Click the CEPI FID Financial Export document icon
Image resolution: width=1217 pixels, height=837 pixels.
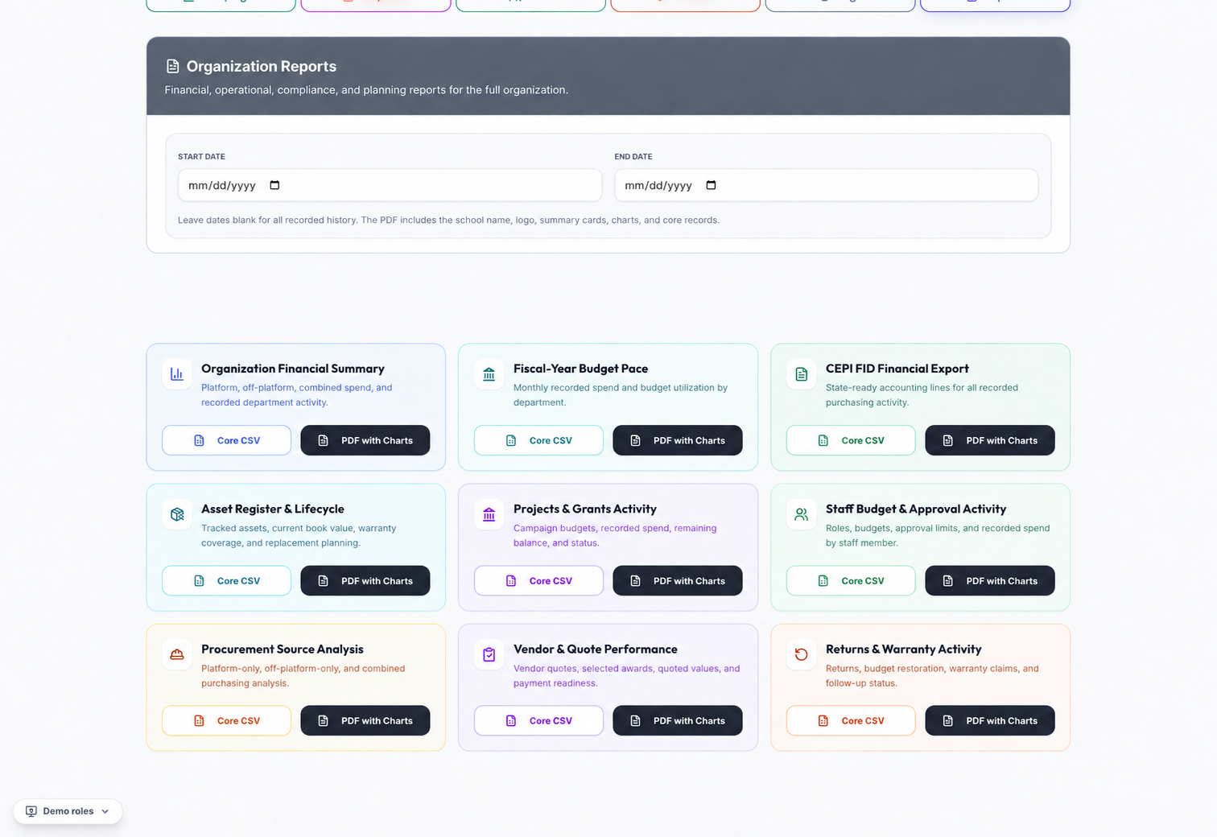point(802,374)
